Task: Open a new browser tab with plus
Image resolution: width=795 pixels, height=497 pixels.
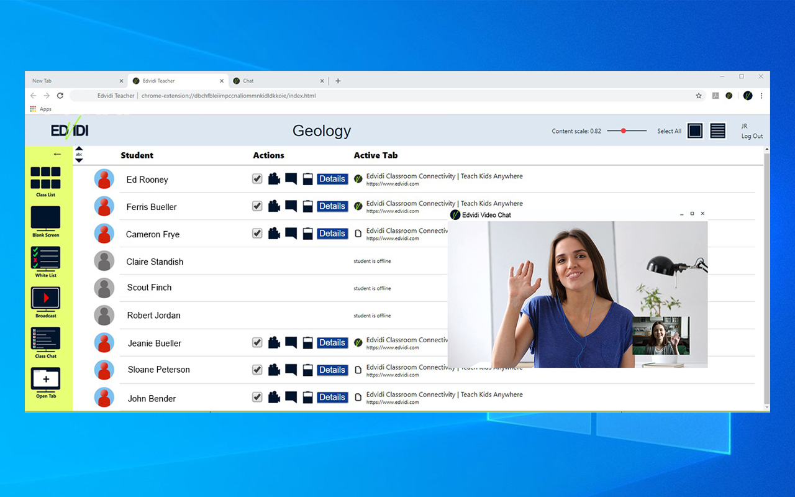Action: [338, 81]
